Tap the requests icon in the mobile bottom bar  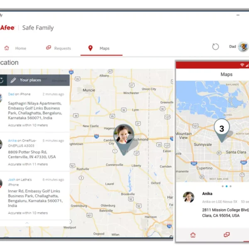pos(227,235)
